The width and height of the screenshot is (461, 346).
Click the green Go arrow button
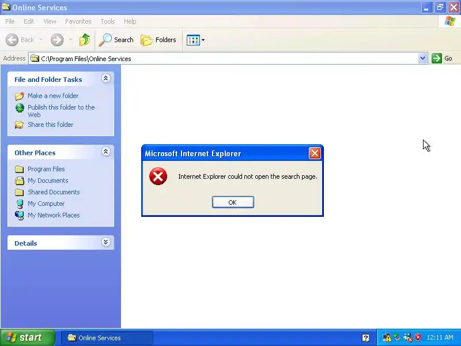tap(437, 58)
